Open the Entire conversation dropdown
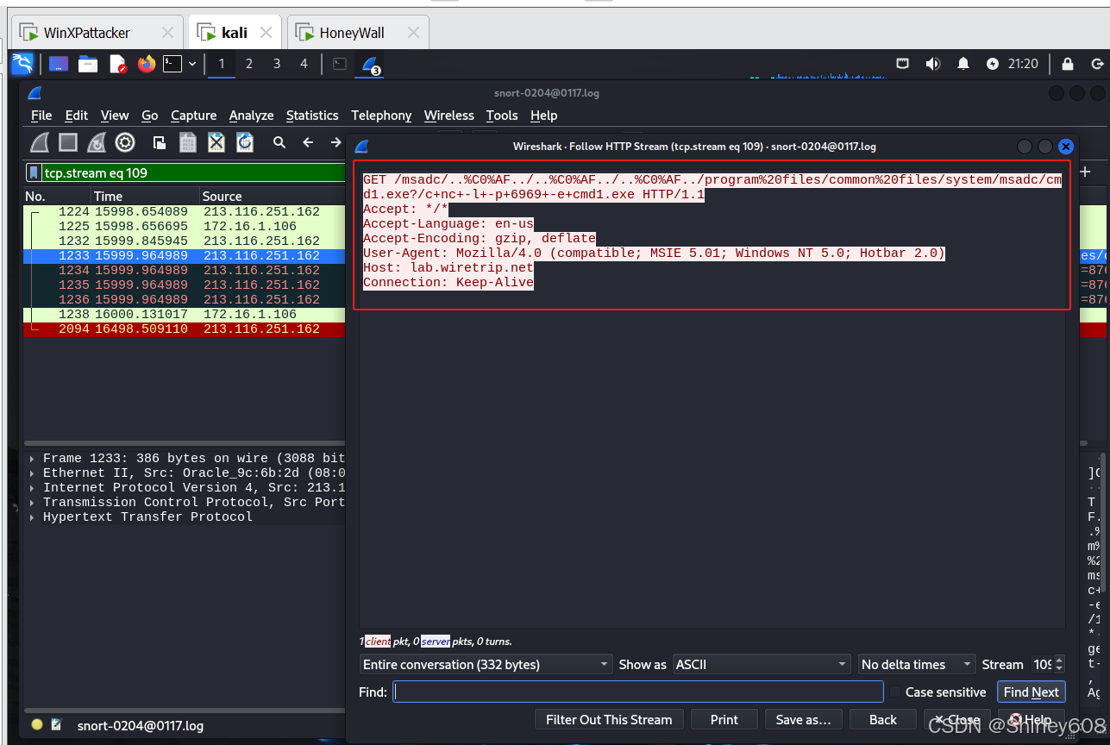The width and height of the screenshot is (1110, 745). pyautogui.click(x=486, y=665)
